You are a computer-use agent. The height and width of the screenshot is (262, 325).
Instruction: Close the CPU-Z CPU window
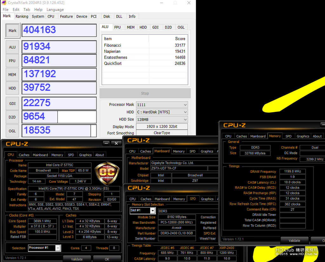(116, 143)
